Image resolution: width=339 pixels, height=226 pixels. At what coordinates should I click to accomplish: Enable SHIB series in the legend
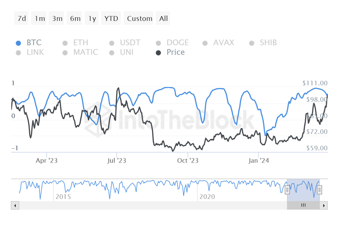(x=263, y=43)
